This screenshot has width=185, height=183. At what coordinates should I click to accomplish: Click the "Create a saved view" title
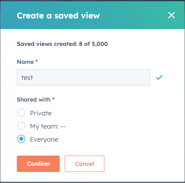coord(58,16)
